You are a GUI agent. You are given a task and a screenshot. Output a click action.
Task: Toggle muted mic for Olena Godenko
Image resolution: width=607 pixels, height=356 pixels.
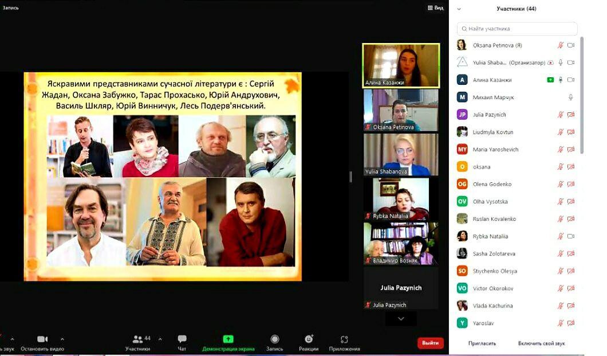(560, 184)
